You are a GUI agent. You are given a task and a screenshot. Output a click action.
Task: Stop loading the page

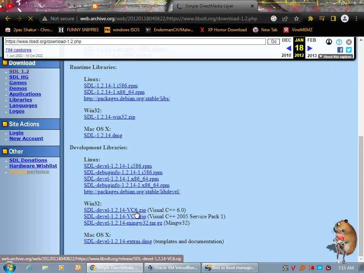click(31, 18)
